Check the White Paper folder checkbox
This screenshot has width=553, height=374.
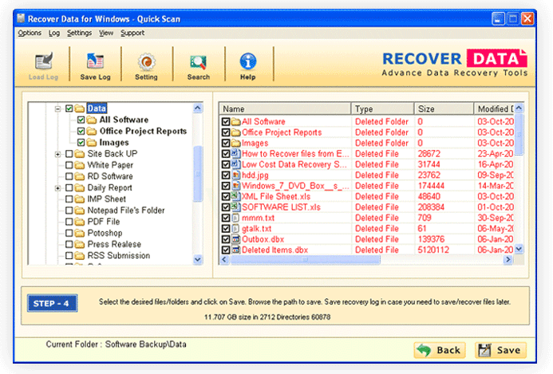[69, 165]
